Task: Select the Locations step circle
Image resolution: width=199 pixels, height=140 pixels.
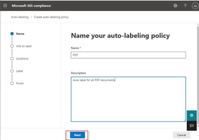Action: click(x=12, y=59)
